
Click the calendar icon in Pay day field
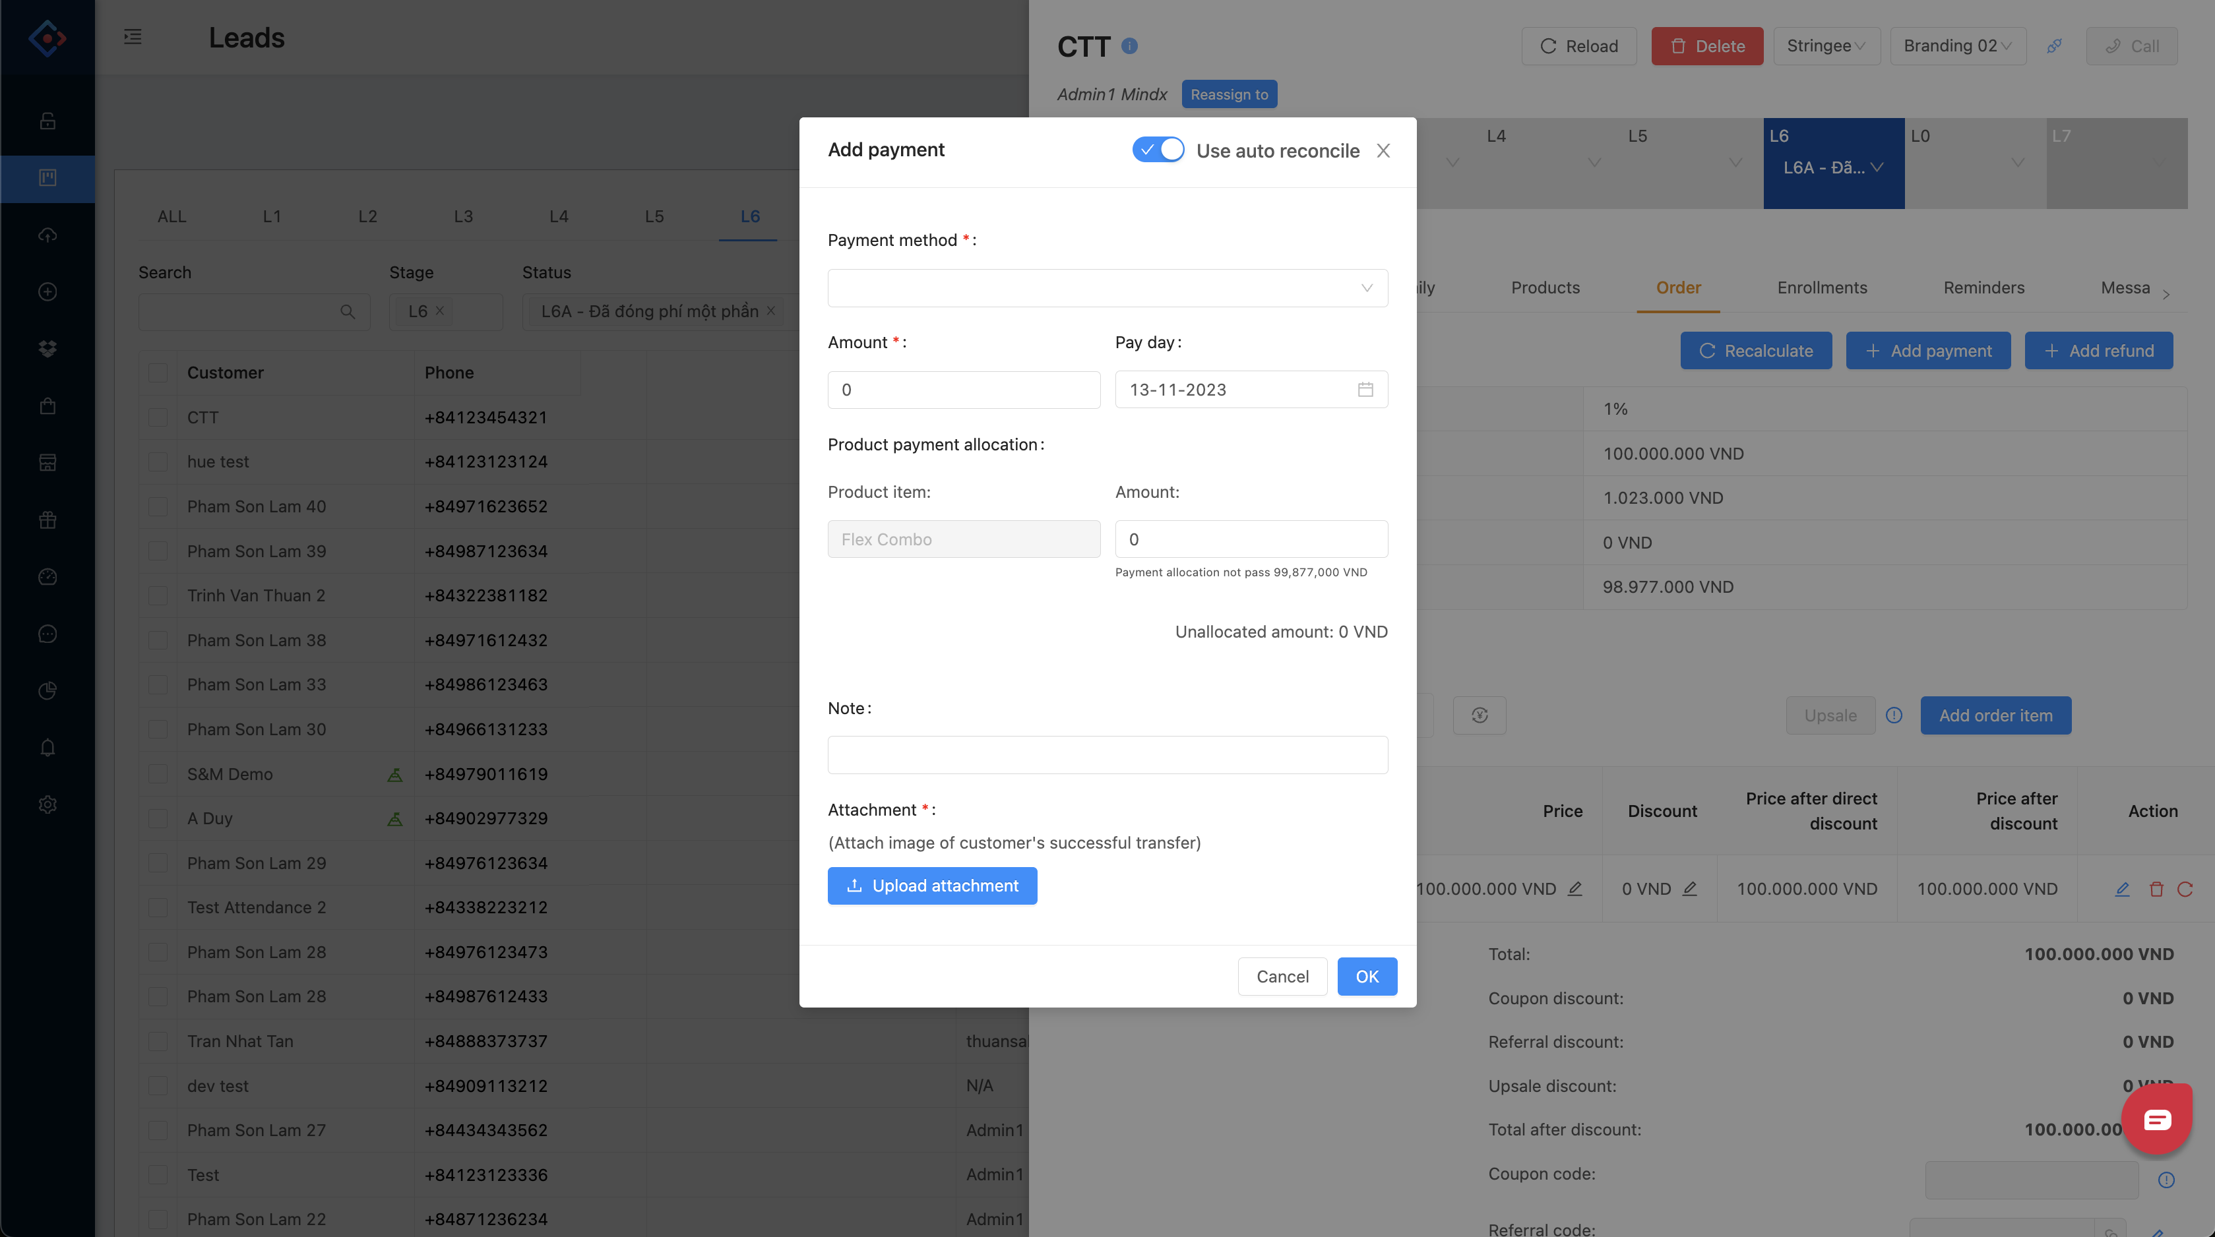[x=1365, y=390]
